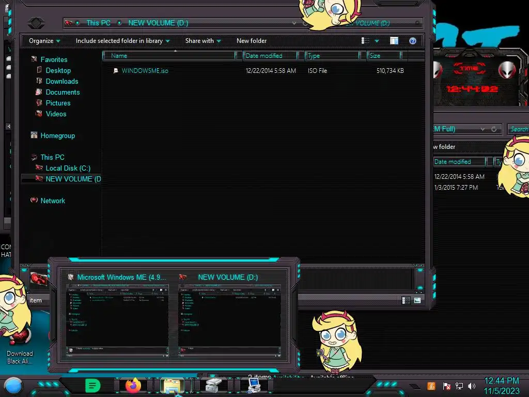Click refresh icon in the background window address bar
The width and height of the screenshot is (529, 397).
(494, 129)
